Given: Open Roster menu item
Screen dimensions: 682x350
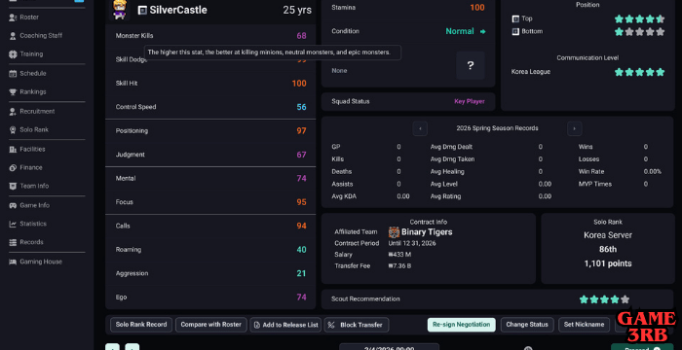Looking at the screenshot, I should 29,17.
